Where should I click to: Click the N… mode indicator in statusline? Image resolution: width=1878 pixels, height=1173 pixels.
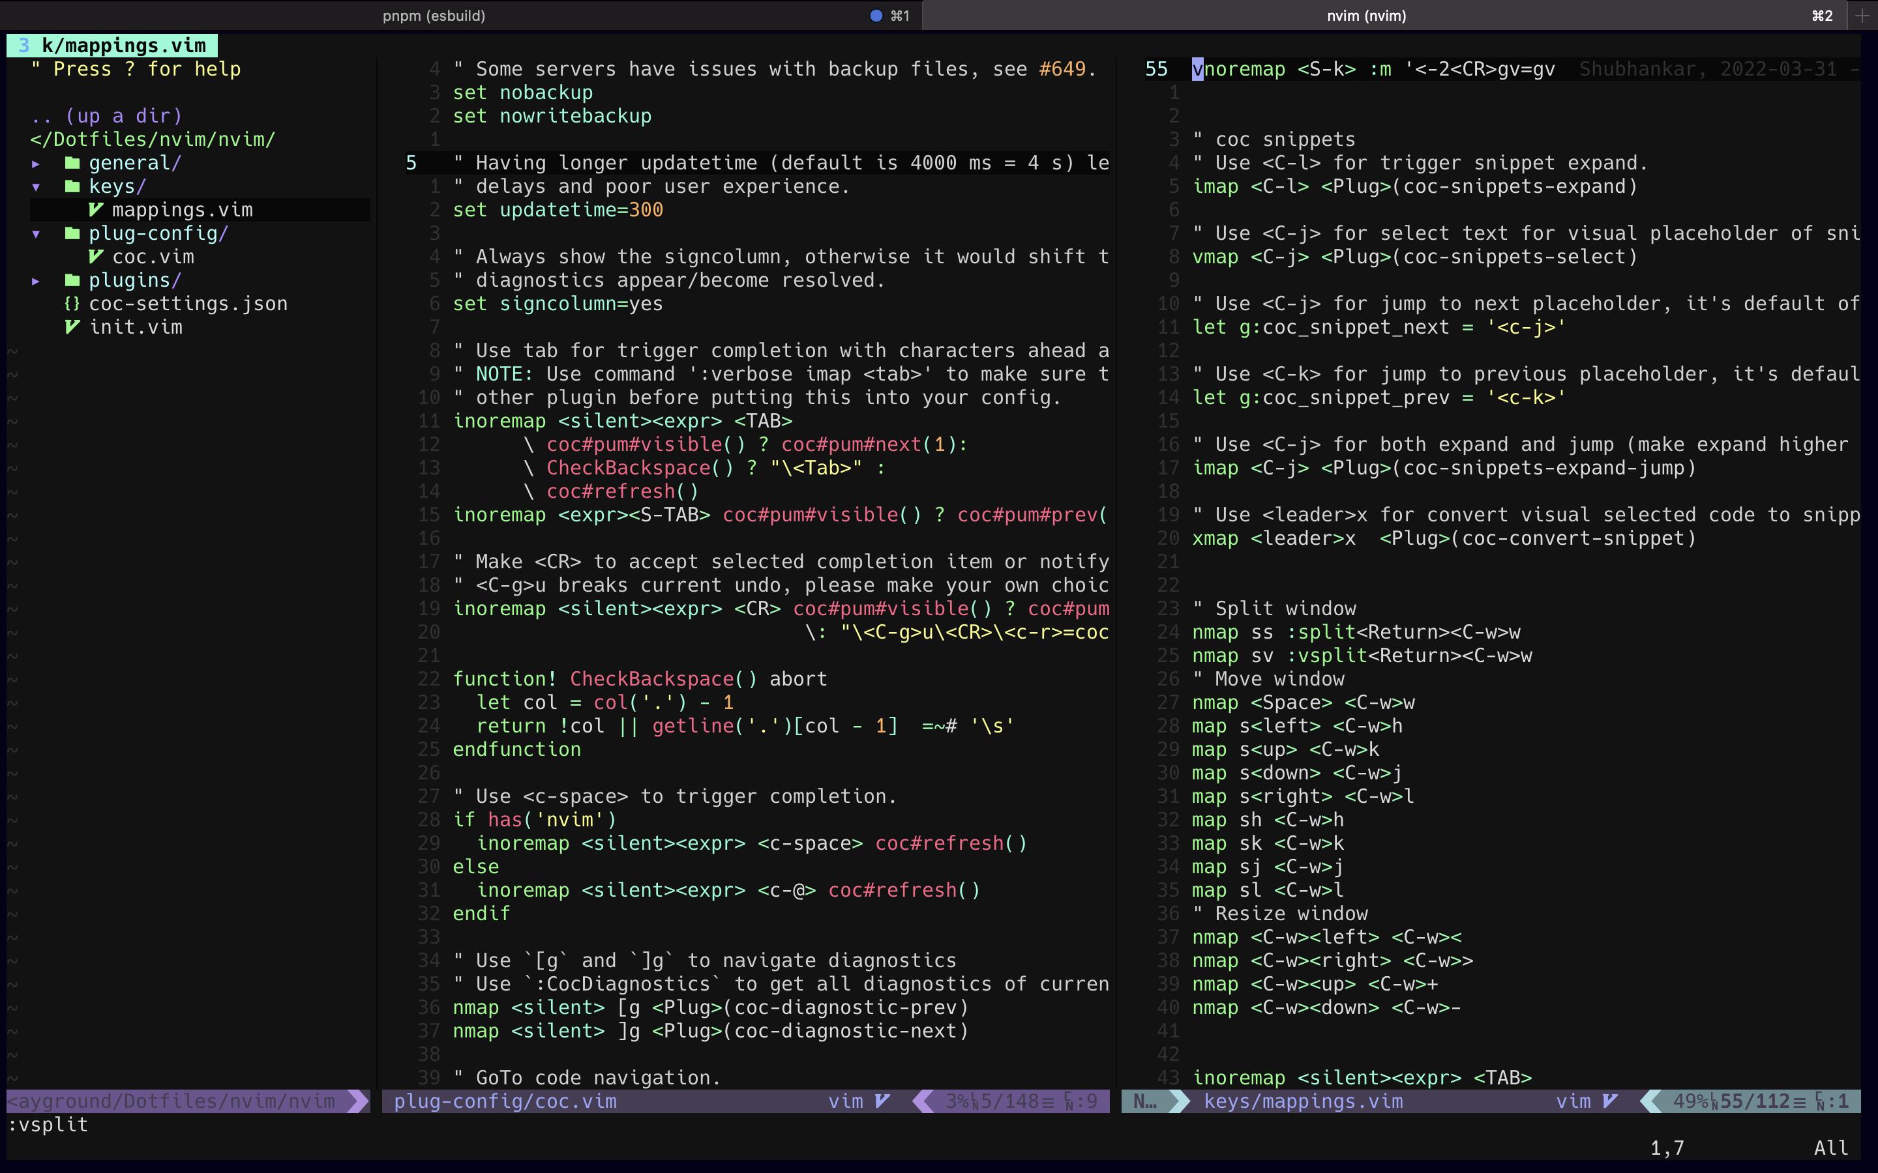(x=1146, y=1101)
